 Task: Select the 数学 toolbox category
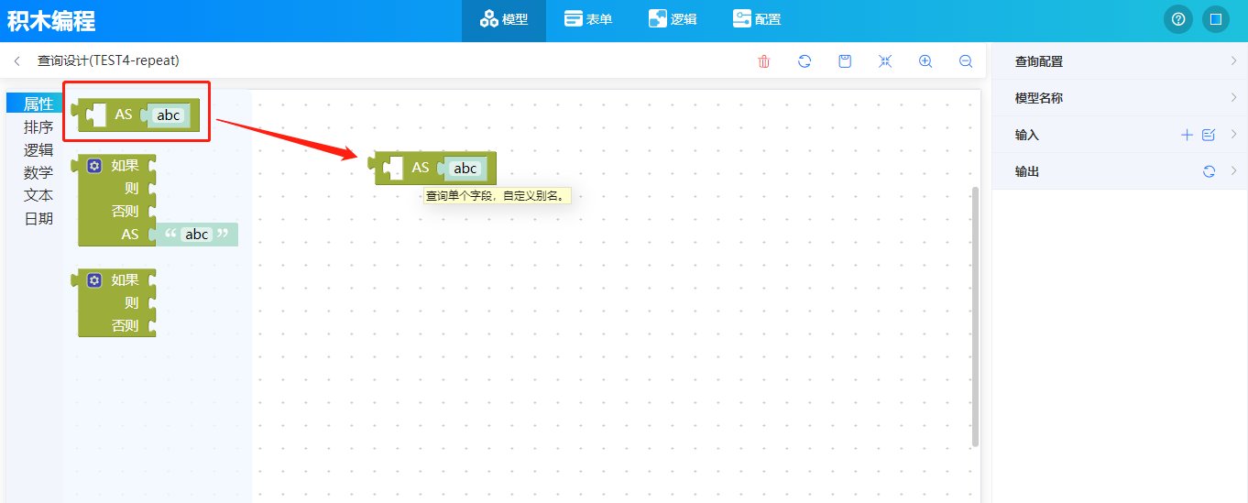(x=38, y=172)
